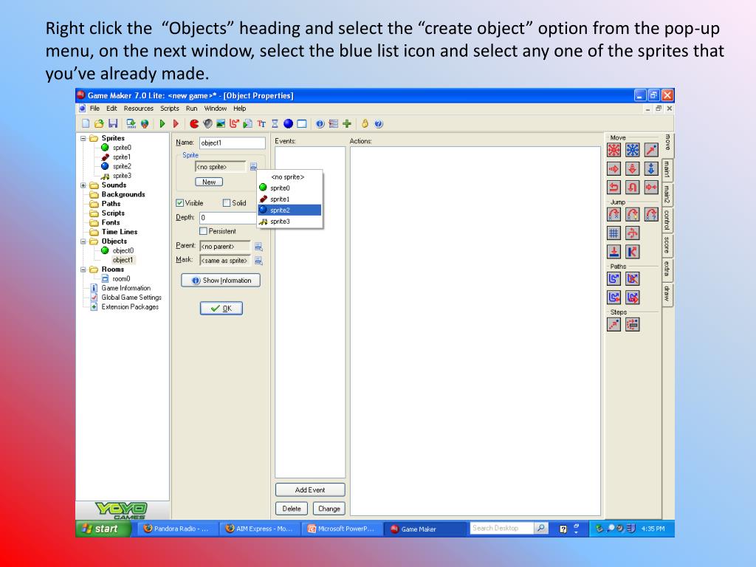Choose sprite3 in popup list
The height and width of the screenshot is (567, 756).
click(x=289, y=221)
